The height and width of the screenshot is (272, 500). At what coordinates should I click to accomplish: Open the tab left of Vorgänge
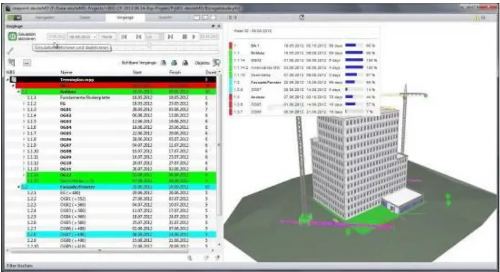point(85,18)
